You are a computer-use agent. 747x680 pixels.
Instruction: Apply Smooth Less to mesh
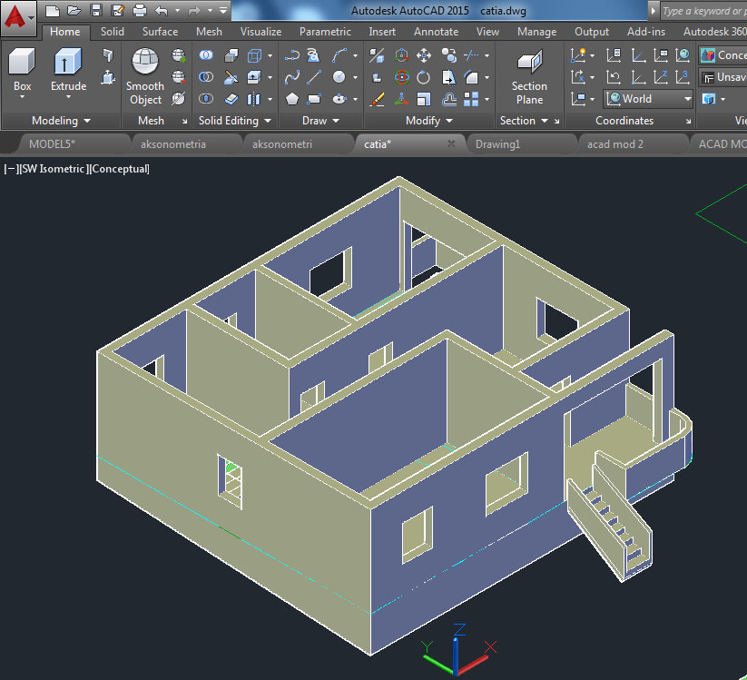[179, 77]
